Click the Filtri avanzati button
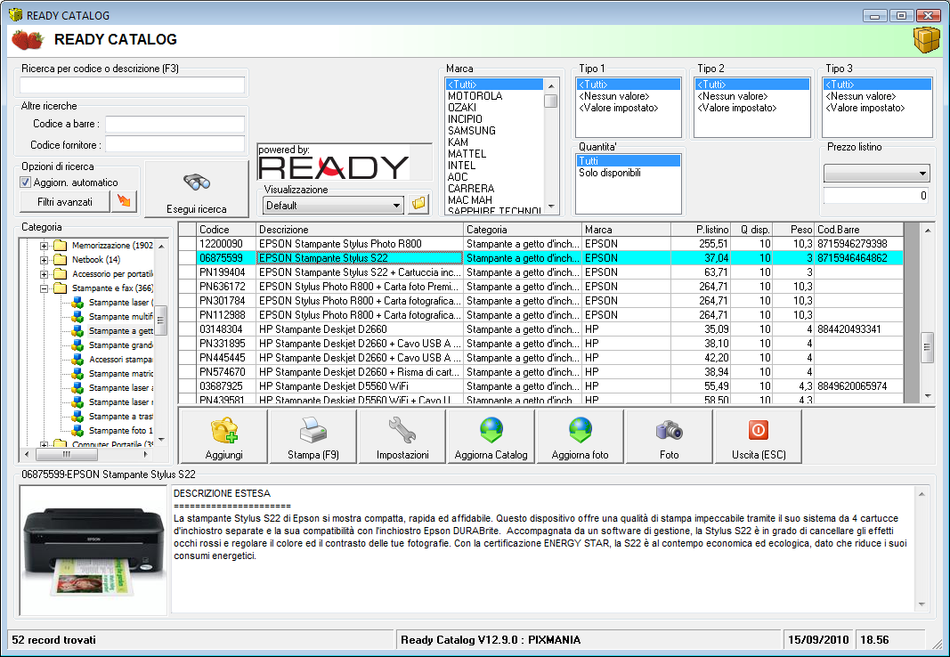 tap(65, 202)
